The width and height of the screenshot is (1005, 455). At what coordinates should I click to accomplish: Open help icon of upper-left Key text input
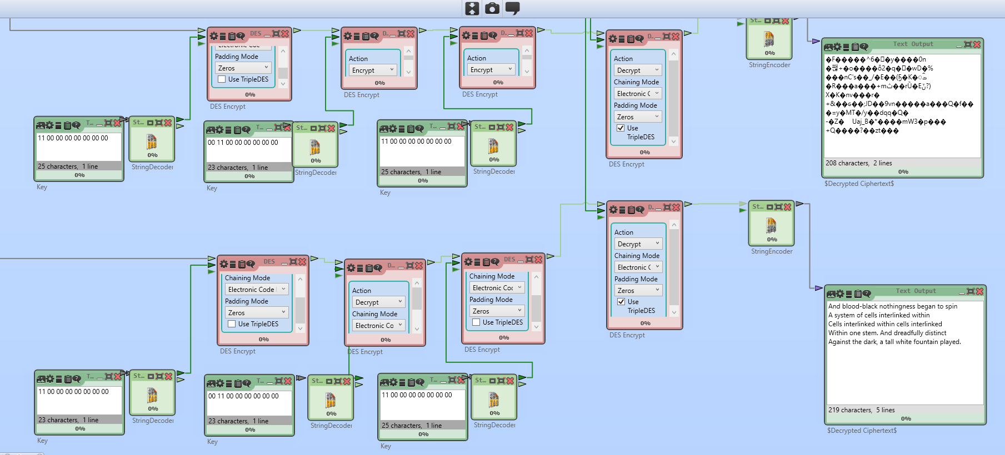77,125
